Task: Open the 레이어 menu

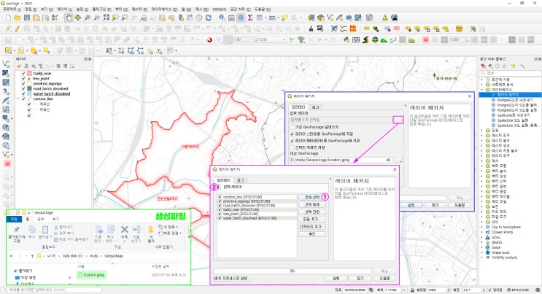Action: (x=64, y=9)
